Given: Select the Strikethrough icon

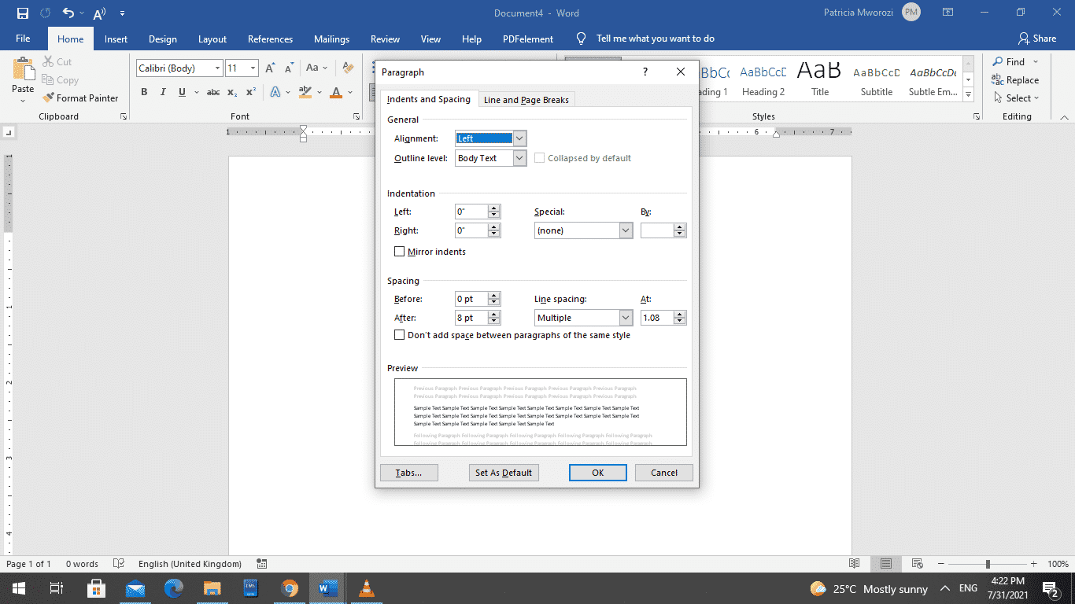Looking at the screenshot, I should [212, 92].
